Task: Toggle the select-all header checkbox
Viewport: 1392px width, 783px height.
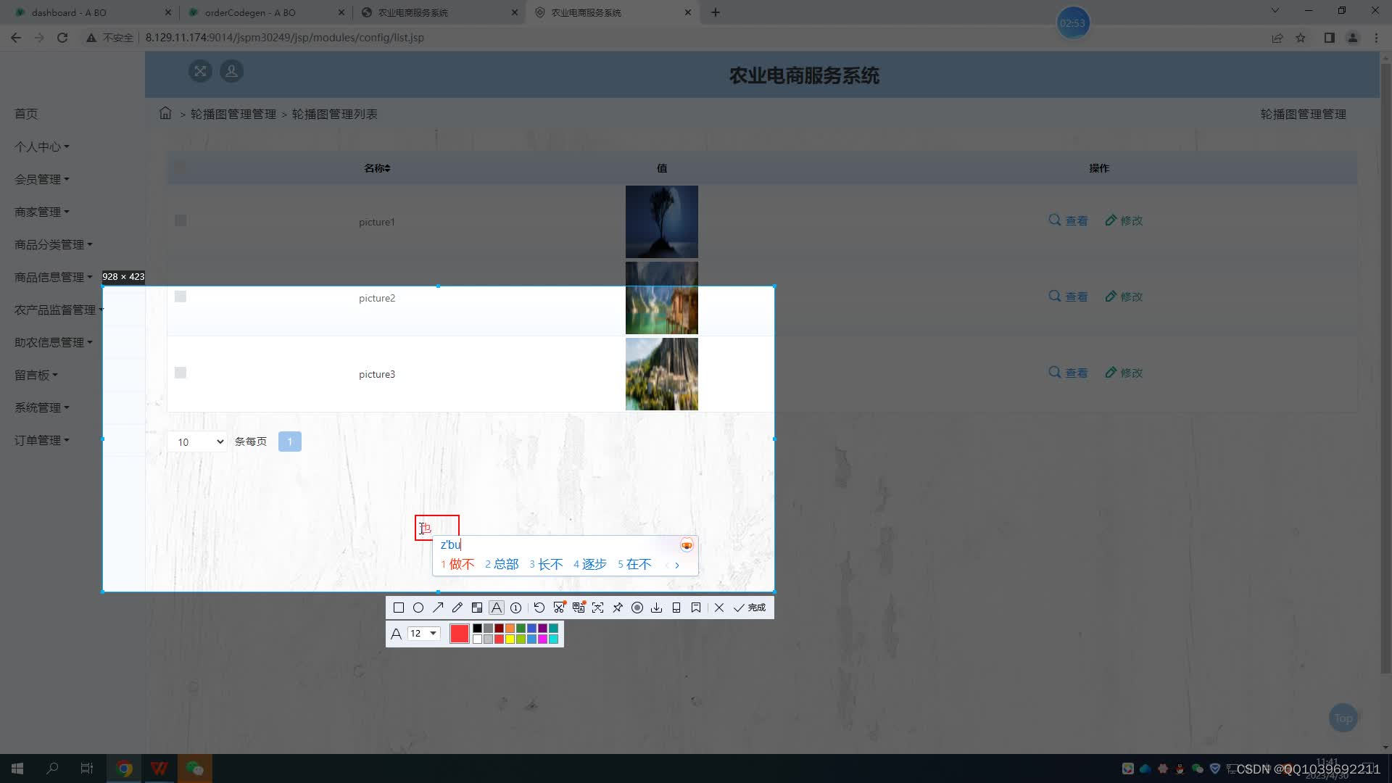Action: point(180,167)
